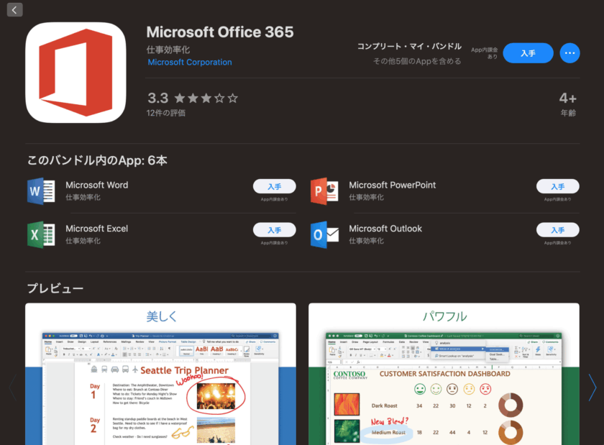The height and width of the screenshot is (445, 604).
Task: Open the Microsoft Excel title
Action: (96, 229)
